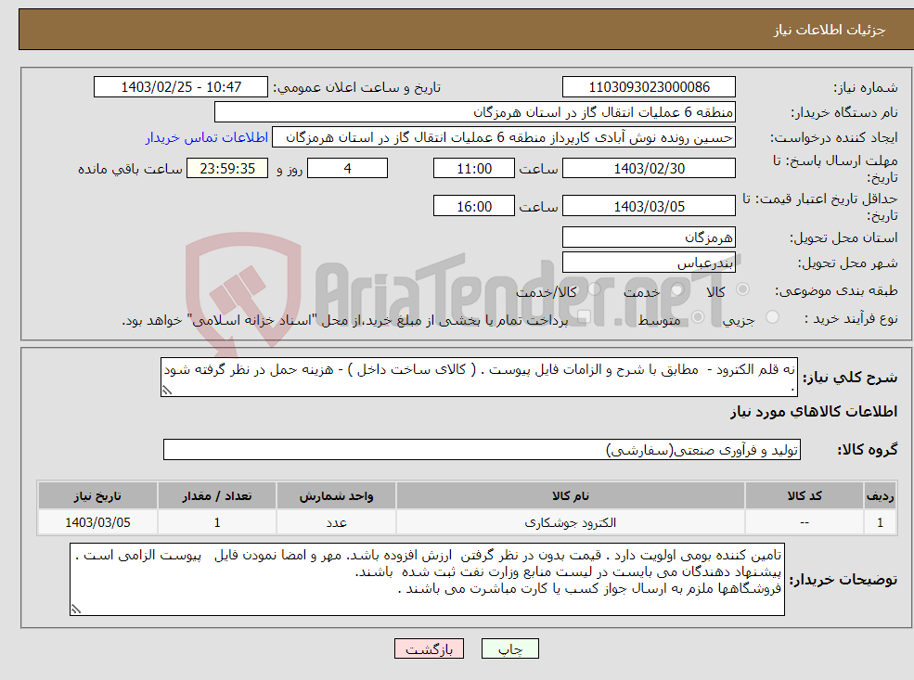Click the شماره نیاز field 1103093023000086
Screen dimensions: 914x680
(x=649, y=87)
